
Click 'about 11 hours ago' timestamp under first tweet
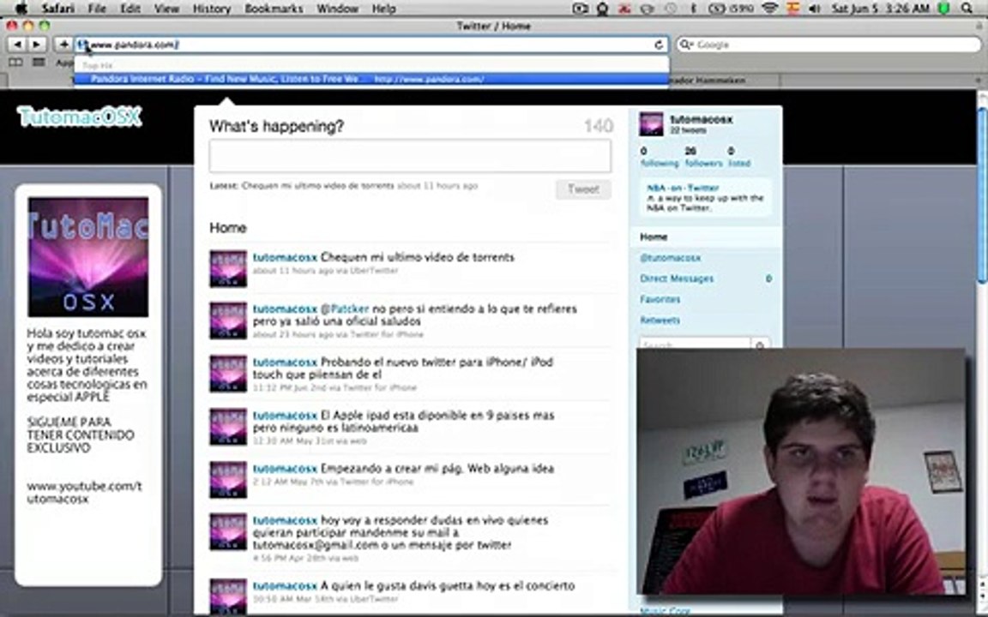[x=291, y=271]
